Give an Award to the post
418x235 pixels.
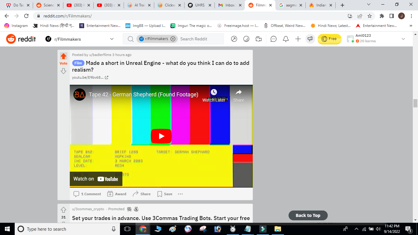pyautogui.click(x=117, y=194)
